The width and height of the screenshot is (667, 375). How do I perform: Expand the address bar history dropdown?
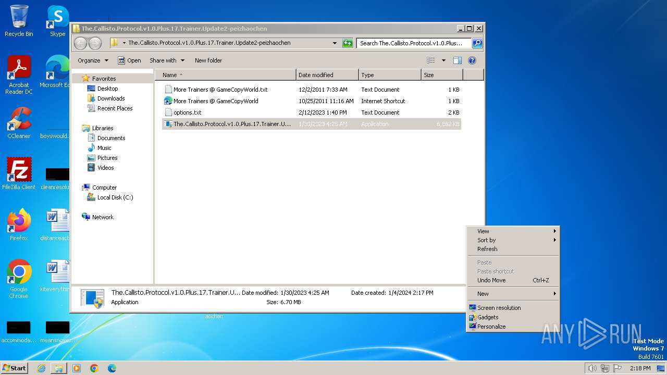(x=335, y=43)
